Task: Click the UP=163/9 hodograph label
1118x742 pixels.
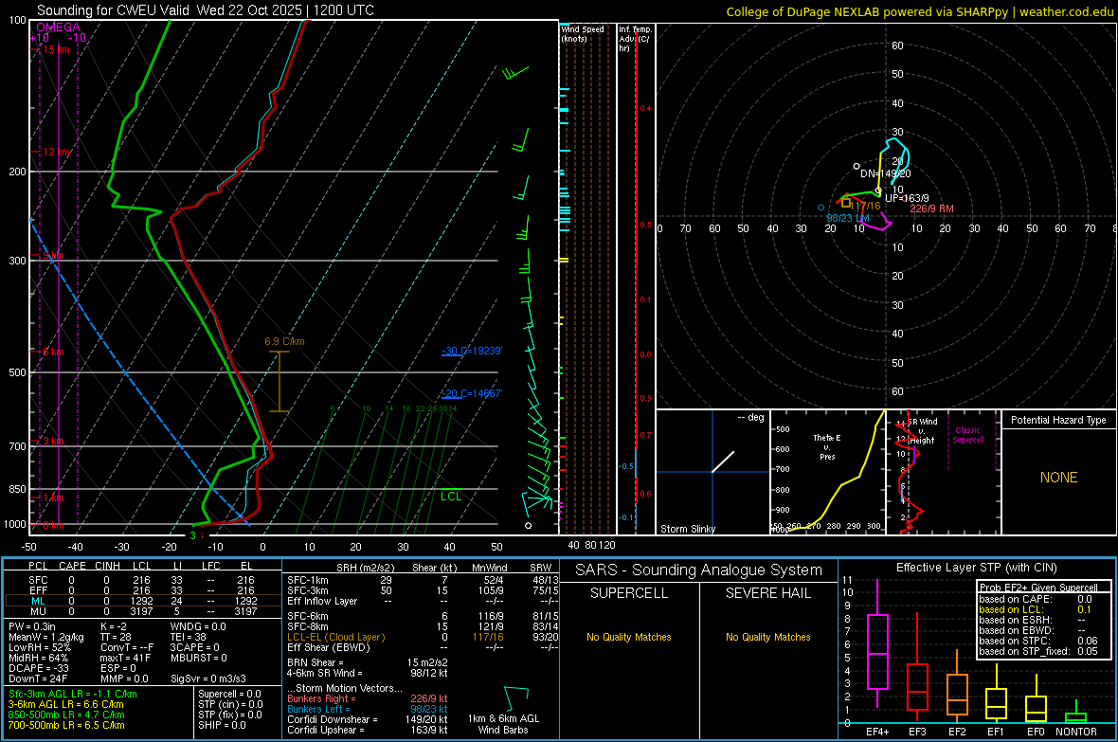Action: click(x=907, y=198)
